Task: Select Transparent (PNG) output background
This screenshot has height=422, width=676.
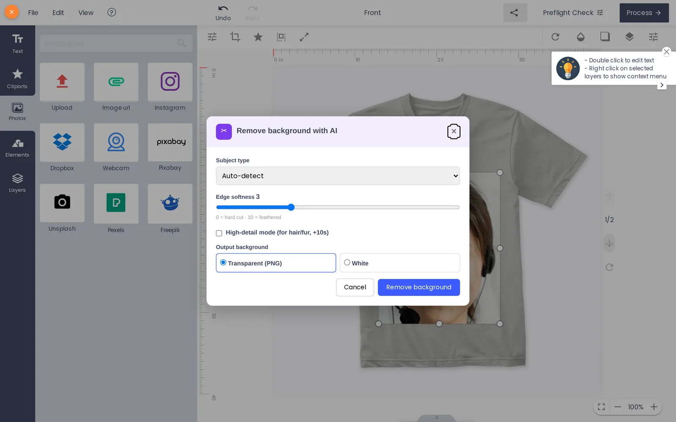Action: (276, 263)
